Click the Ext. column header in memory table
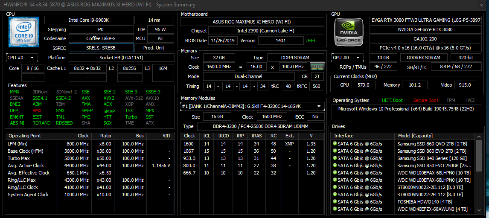489x218 pixels. 289,136
